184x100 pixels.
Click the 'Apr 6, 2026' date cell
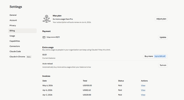47,90
